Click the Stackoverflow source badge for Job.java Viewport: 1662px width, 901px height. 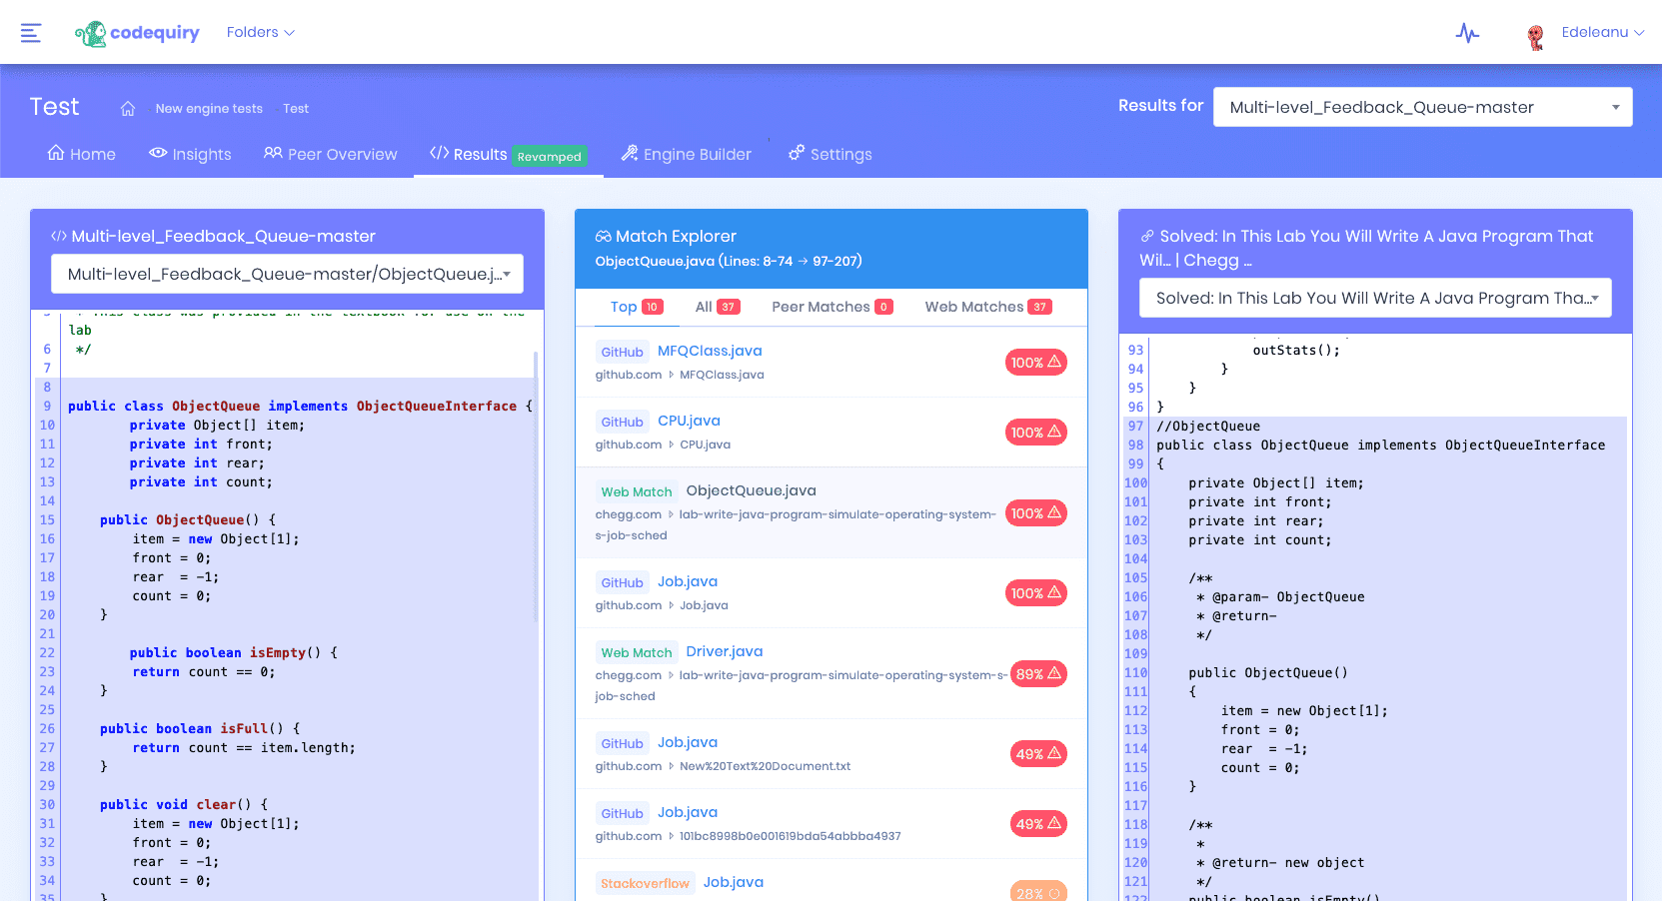pyautogui.click(x=645, y=883)
